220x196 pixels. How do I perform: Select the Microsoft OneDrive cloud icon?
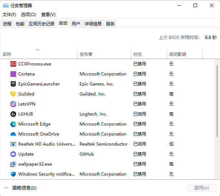pyautogui.click(x=13, y=134)
